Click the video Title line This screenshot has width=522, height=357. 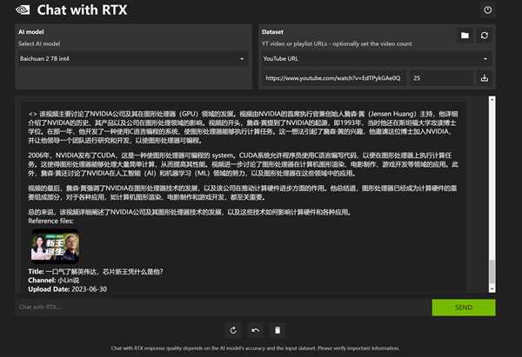tap(96, 272)
